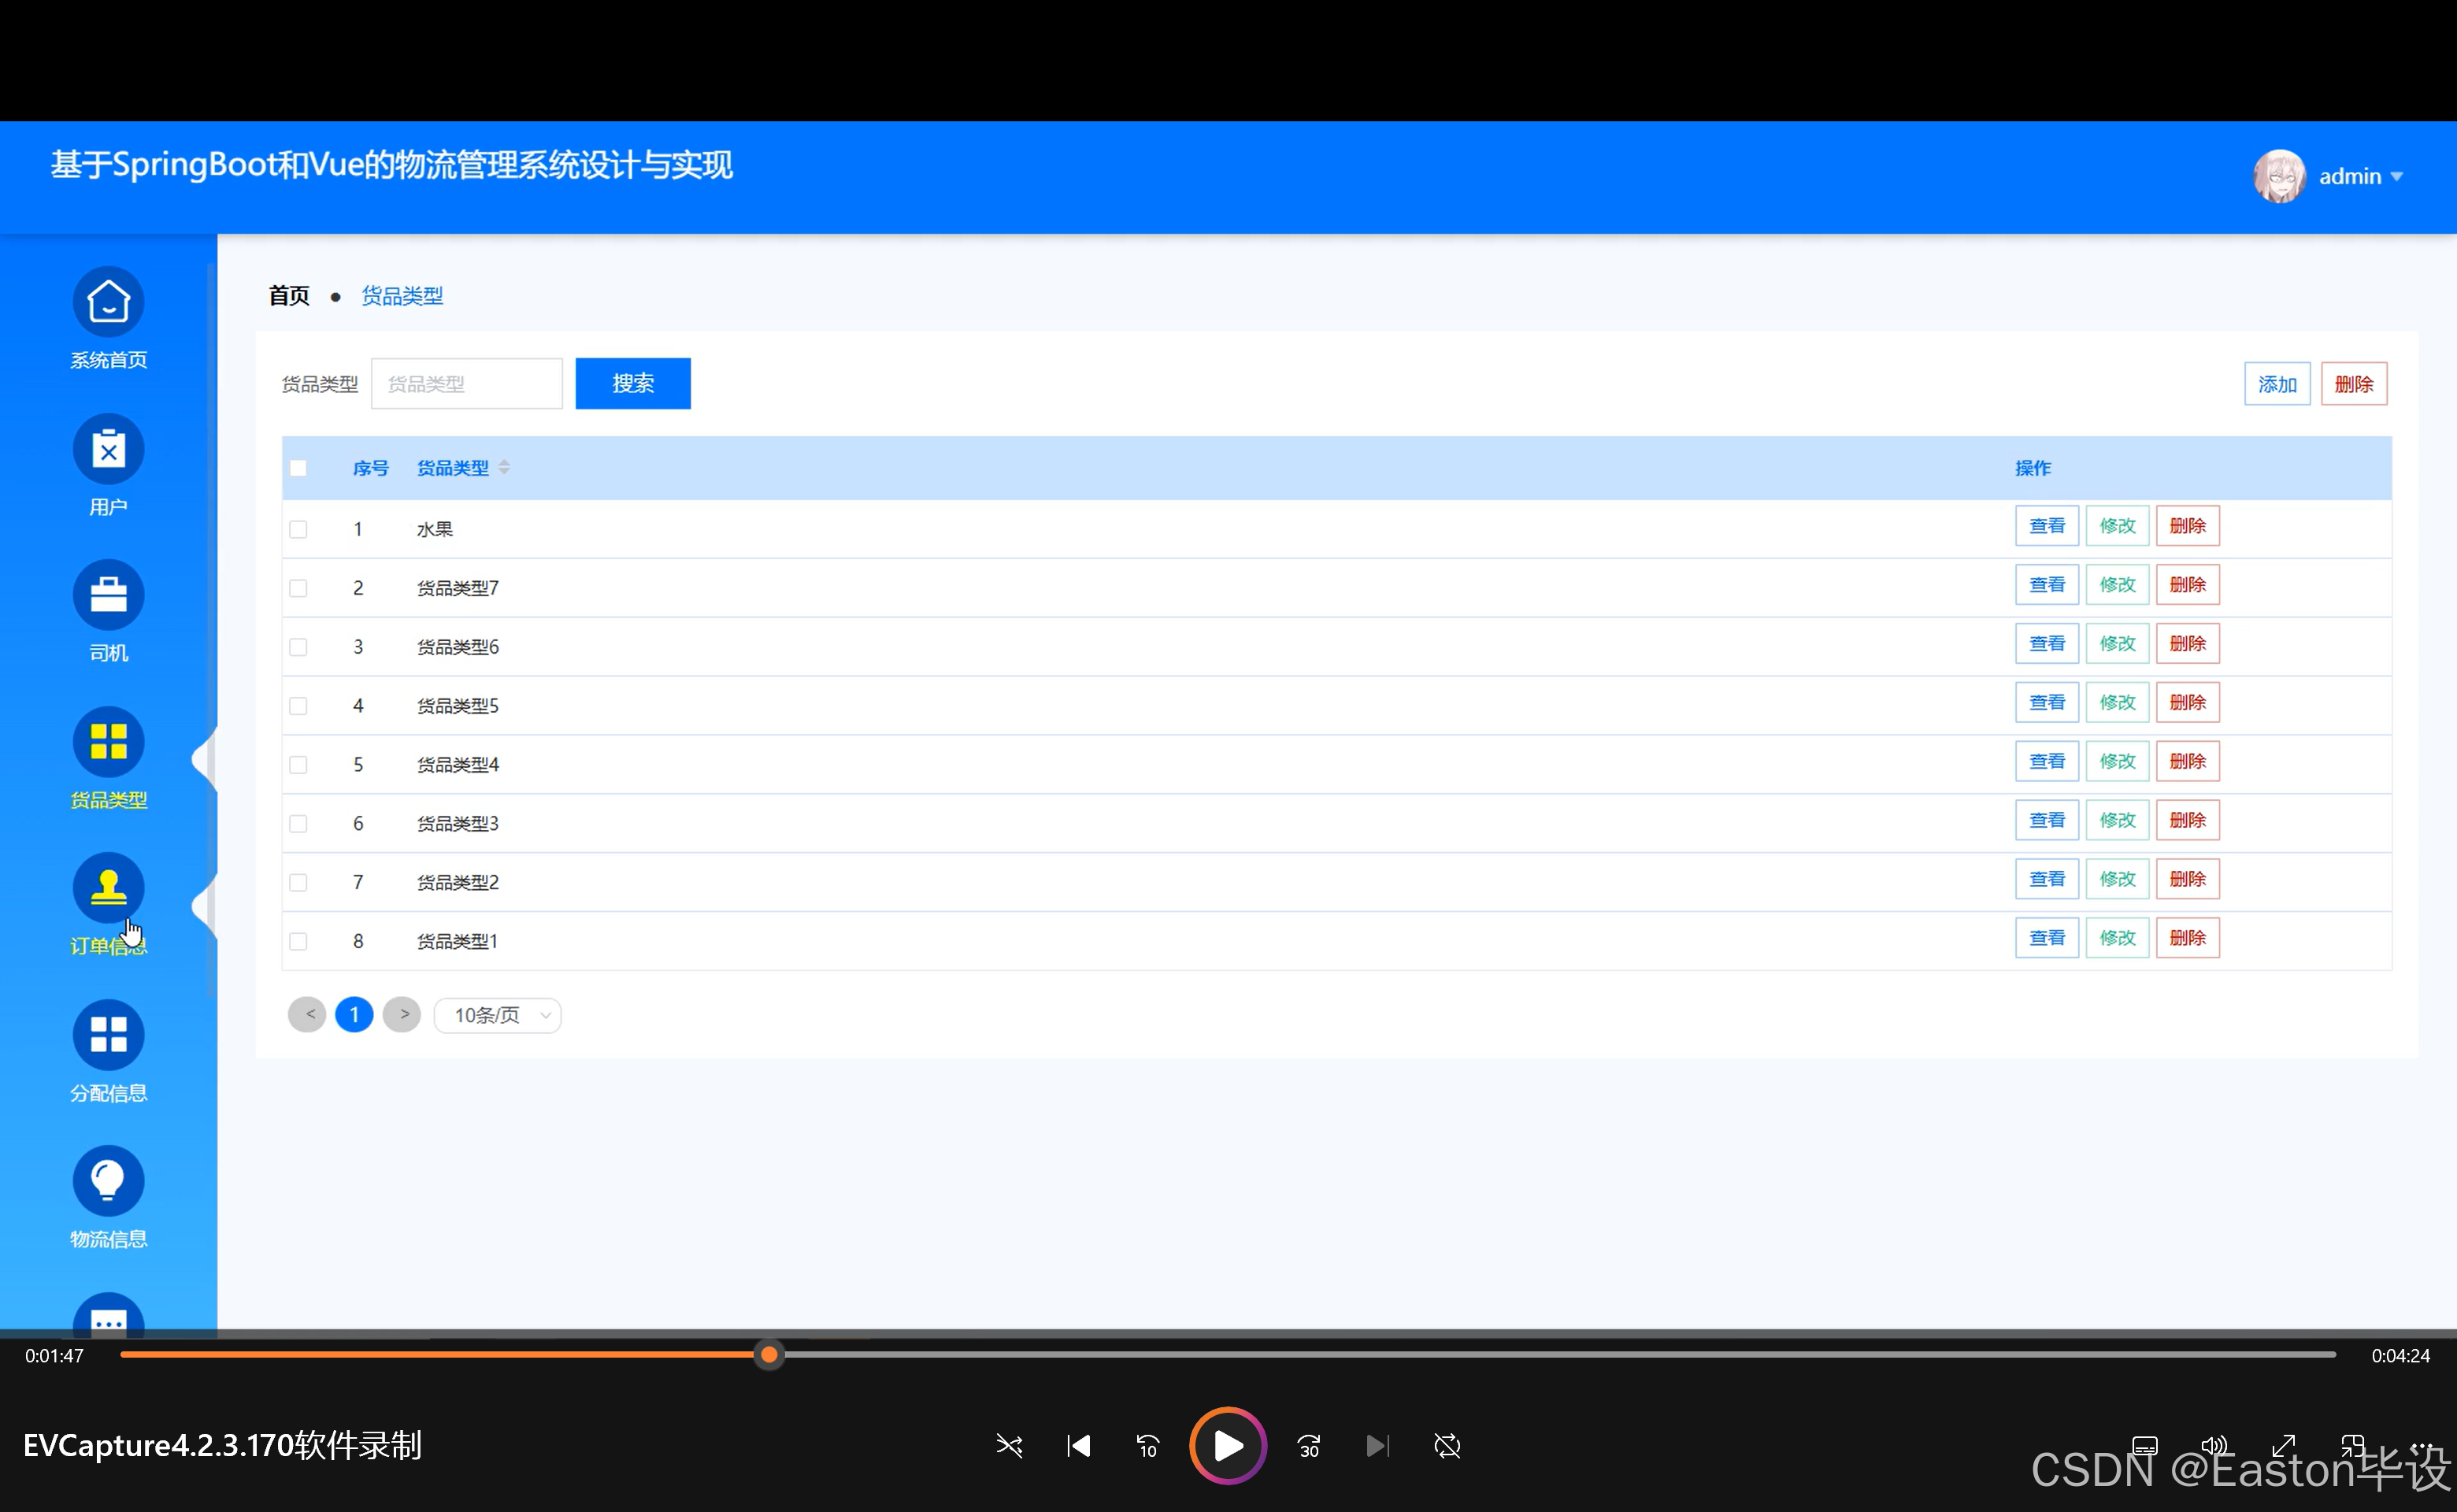Click the 货品类型 breadcrumb link
This screenshot has height=1512, width=2457.
[x=402, y=296]
